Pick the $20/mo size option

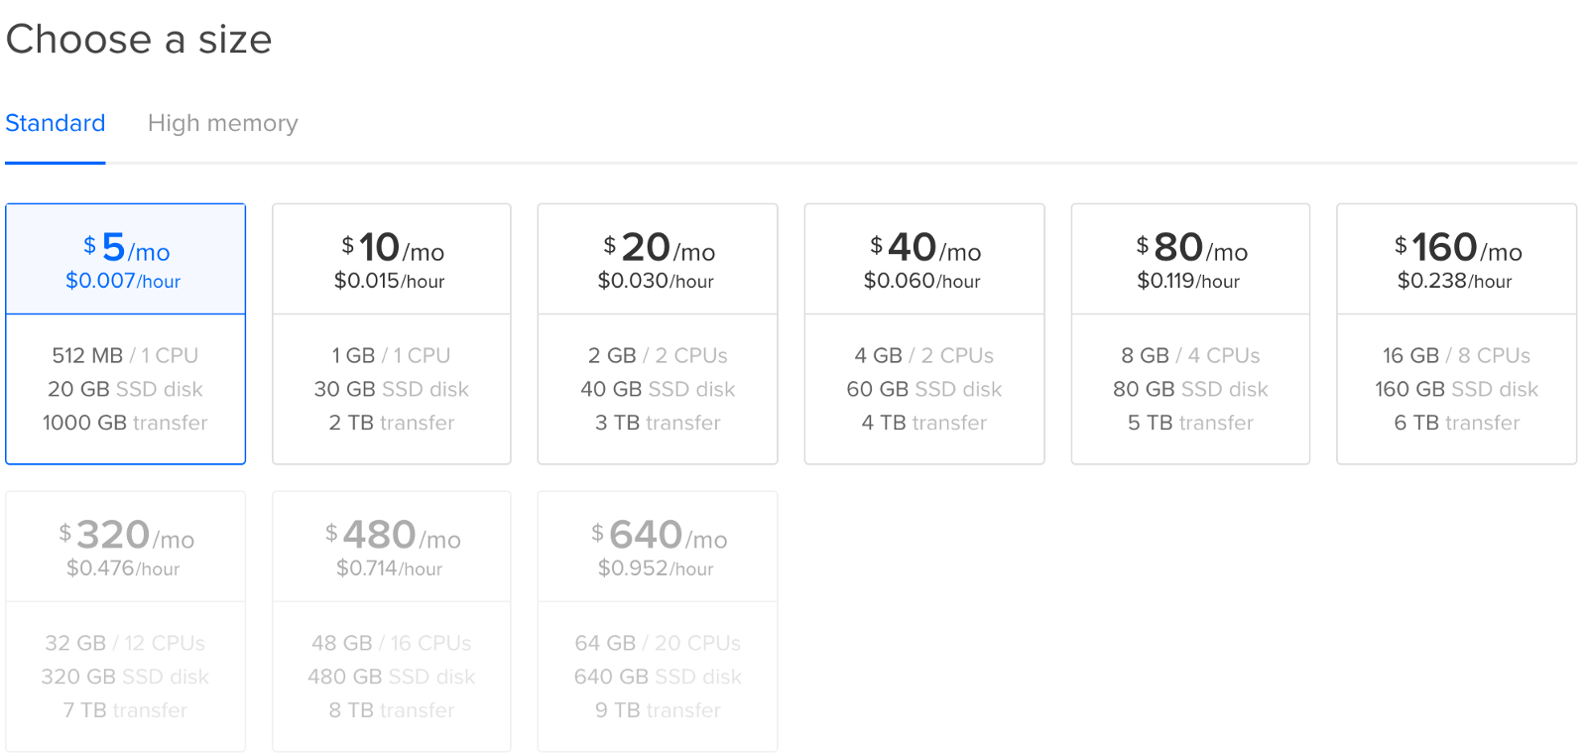point(659,248)
